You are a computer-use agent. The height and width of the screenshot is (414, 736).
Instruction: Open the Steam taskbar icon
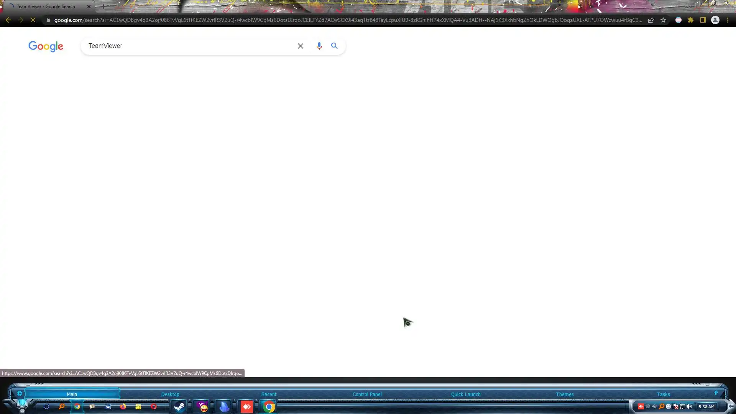179,406
